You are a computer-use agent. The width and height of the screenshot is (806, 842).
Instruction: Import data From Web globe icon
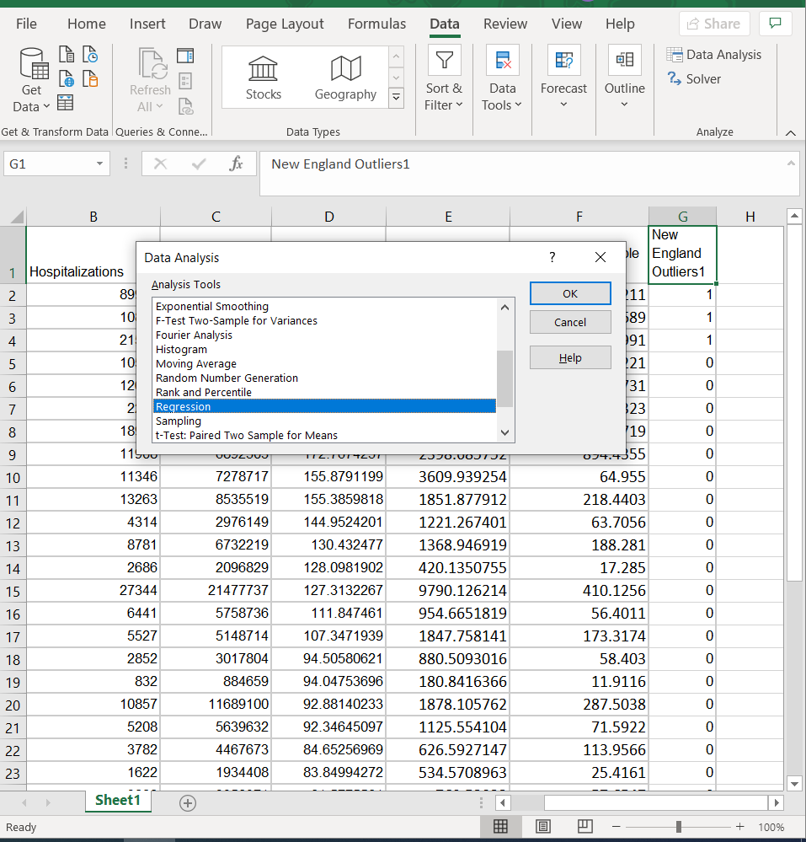[x=67, y=79]
